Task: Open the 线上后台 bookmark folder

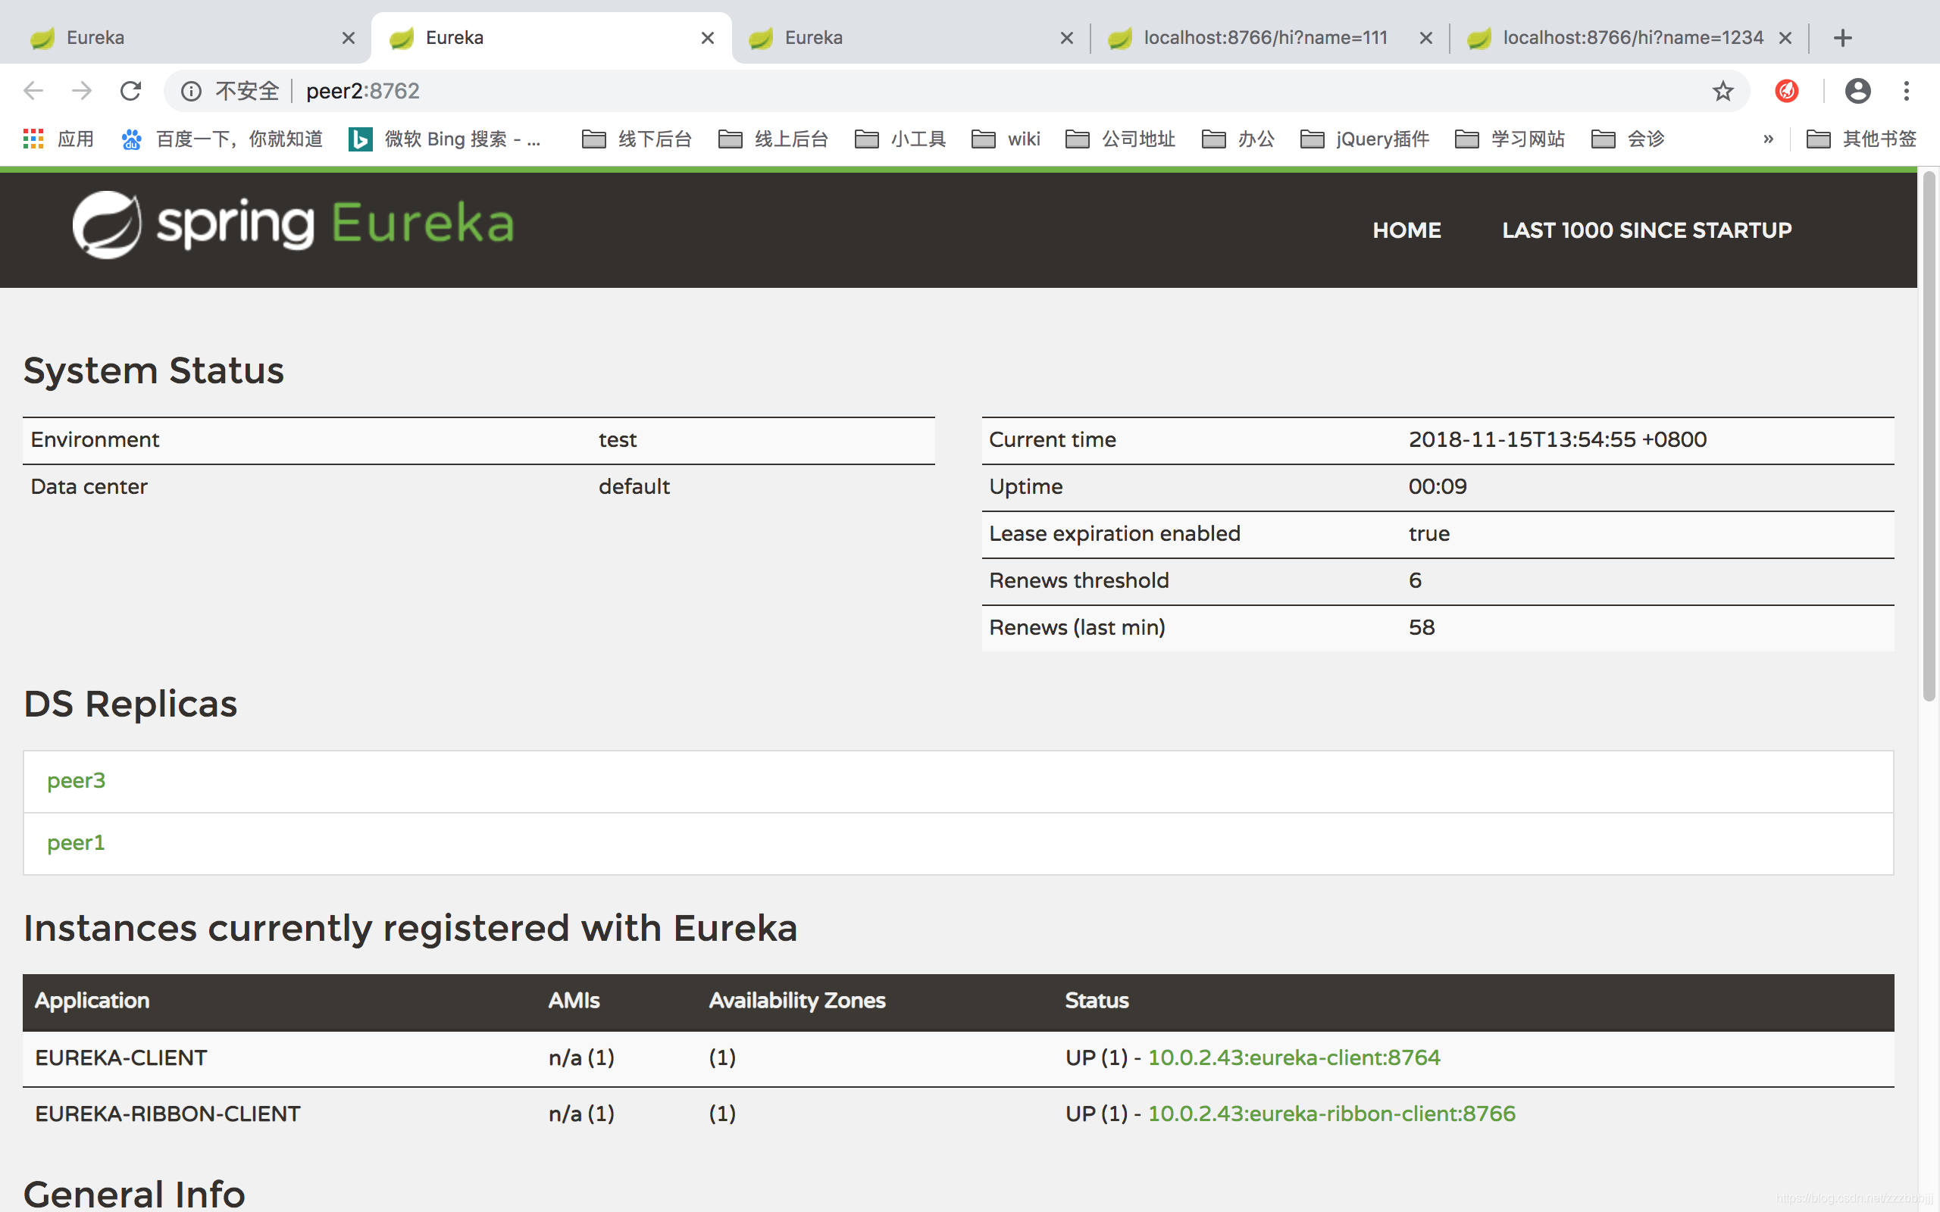Action: tap(773, 139)
